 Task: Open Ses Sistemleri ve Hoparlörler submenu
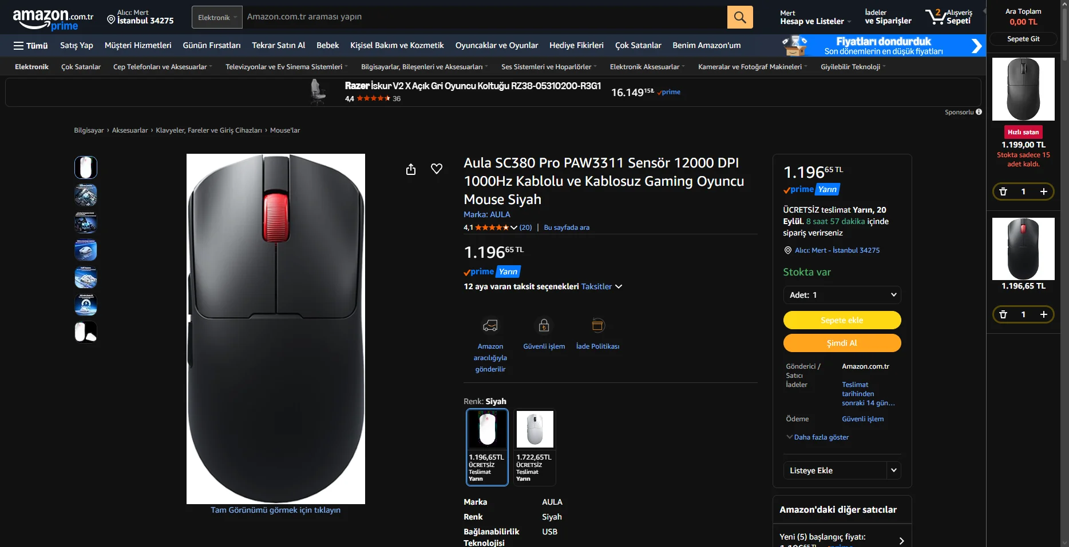(x=549, y=67)
